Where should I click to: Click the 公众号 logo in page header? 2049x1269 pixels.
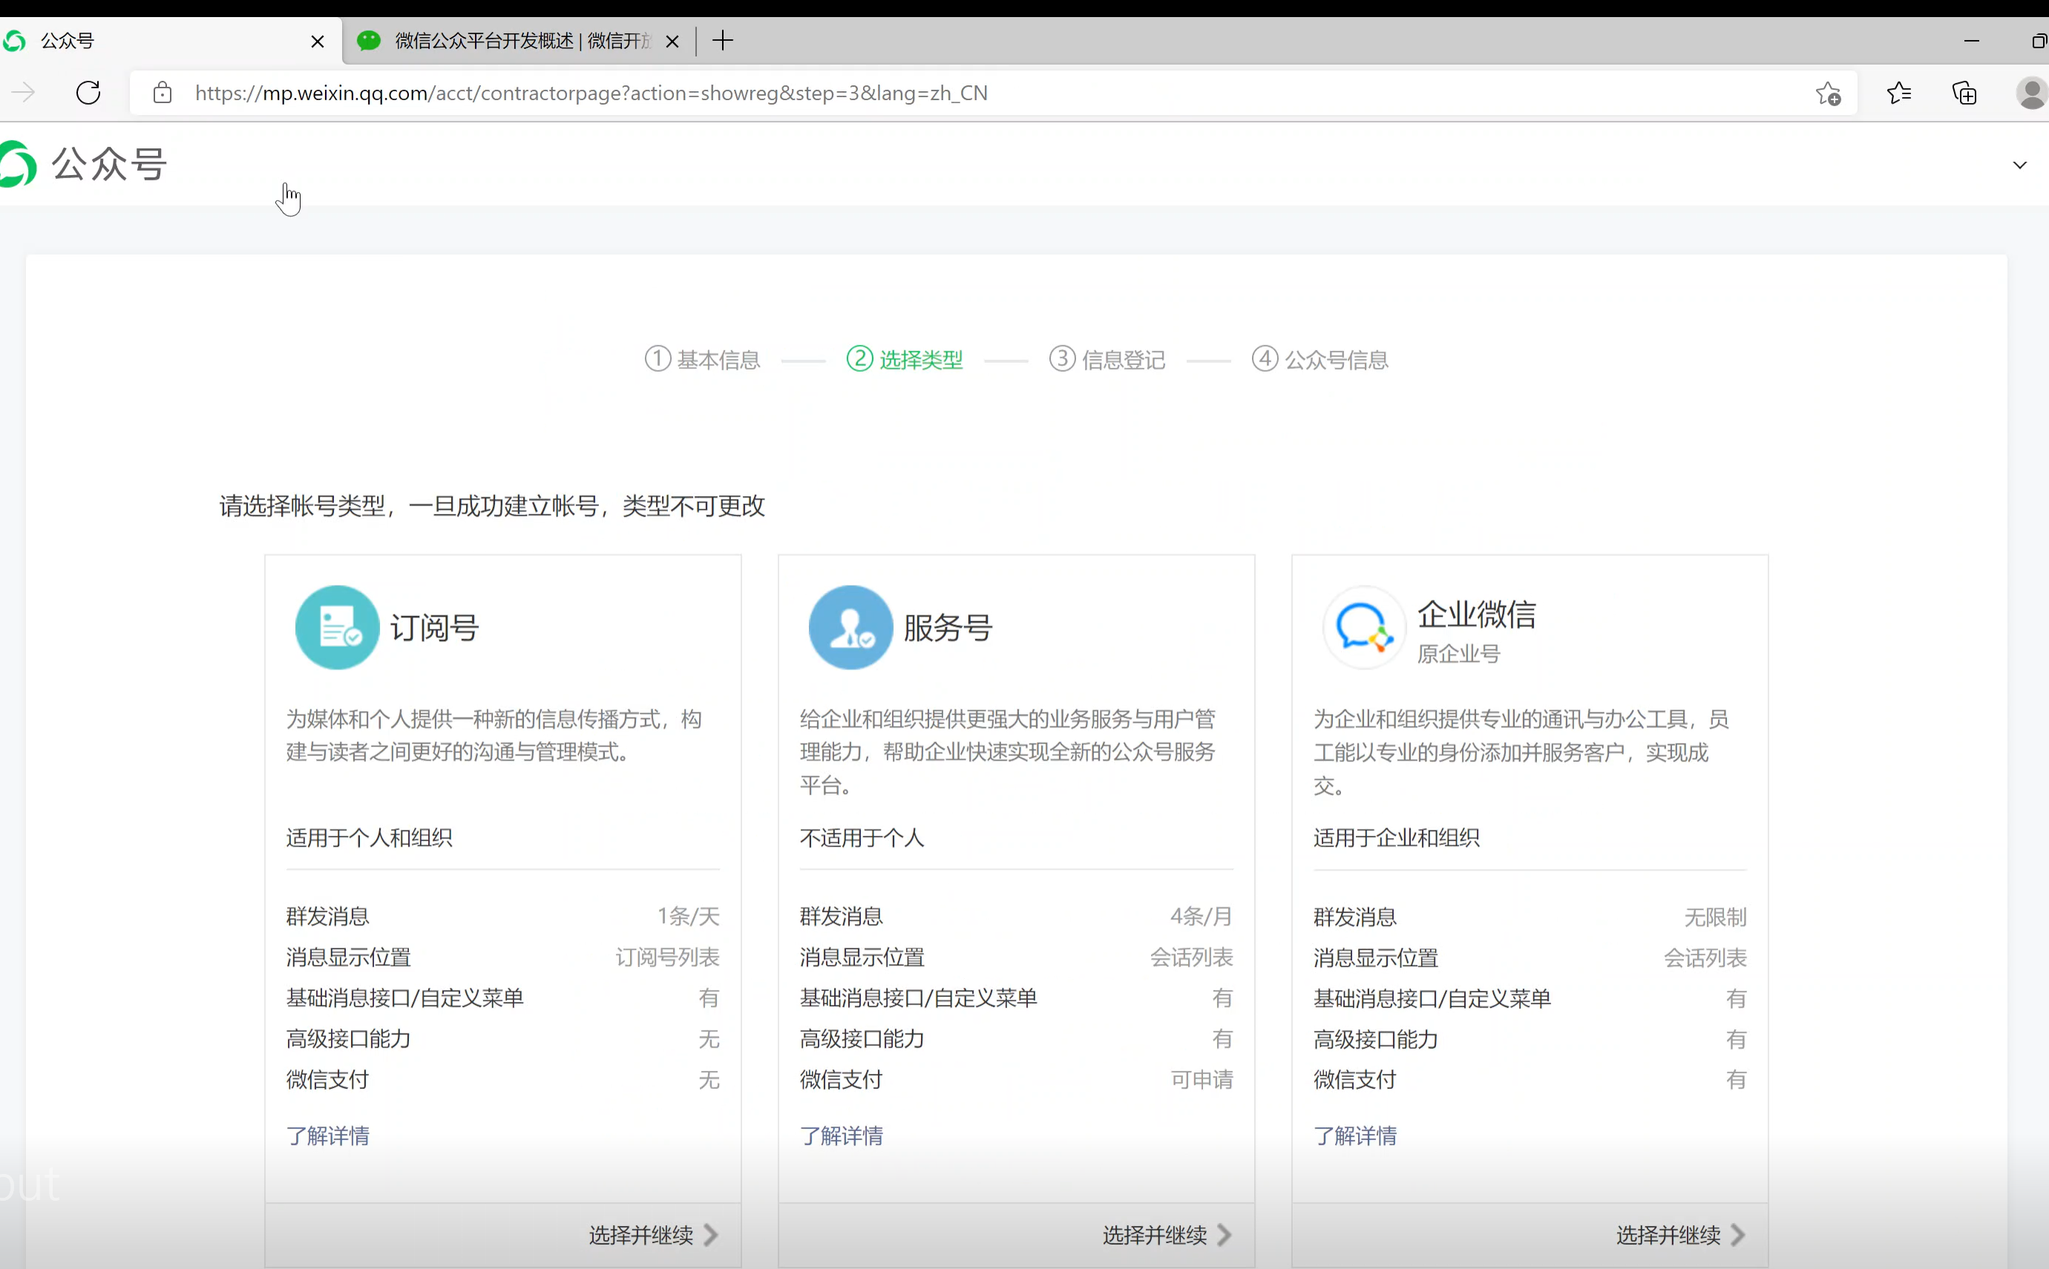pyautogui.click(x=84, y=164)
